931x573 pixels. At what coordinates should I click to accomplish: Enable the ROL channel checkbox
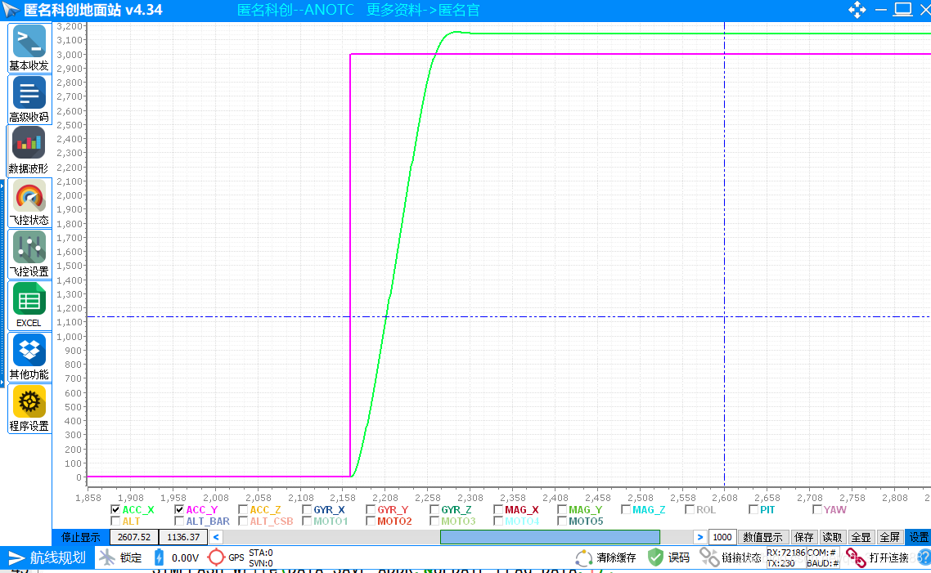690,509
